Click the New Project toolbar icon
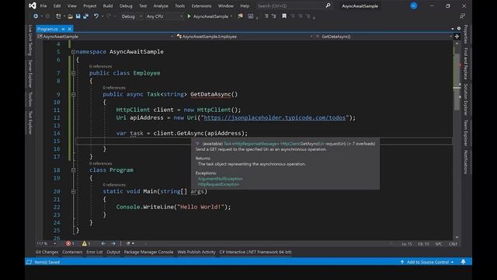 tap(58, 16)
